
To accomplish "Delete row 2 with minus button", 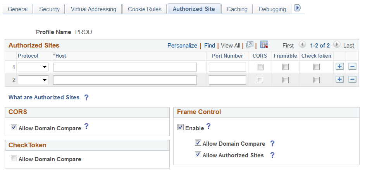I will (x=352, y=80).
